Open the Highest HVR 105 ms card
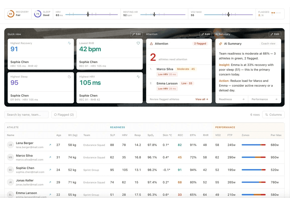The width and height of the screenshot is (290, 198). (109, 88)
